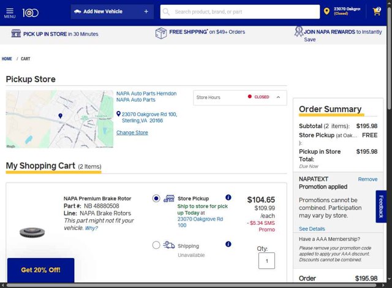Click the shipping truck icon

tap(169, 245)
